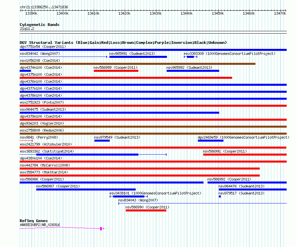The image size is (296, 247).
Task: Click the ANKRD30BP2|NR_026916 gene label
Action: [x=40, y=225]
